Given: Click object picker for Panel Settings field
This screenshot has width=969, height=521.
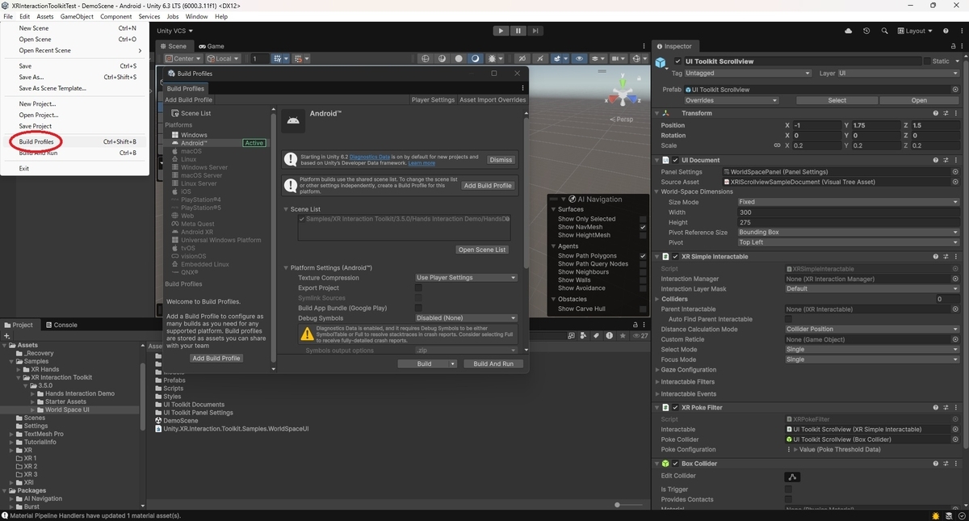Looking at the screenshot, I should click(x=955, y=171).
